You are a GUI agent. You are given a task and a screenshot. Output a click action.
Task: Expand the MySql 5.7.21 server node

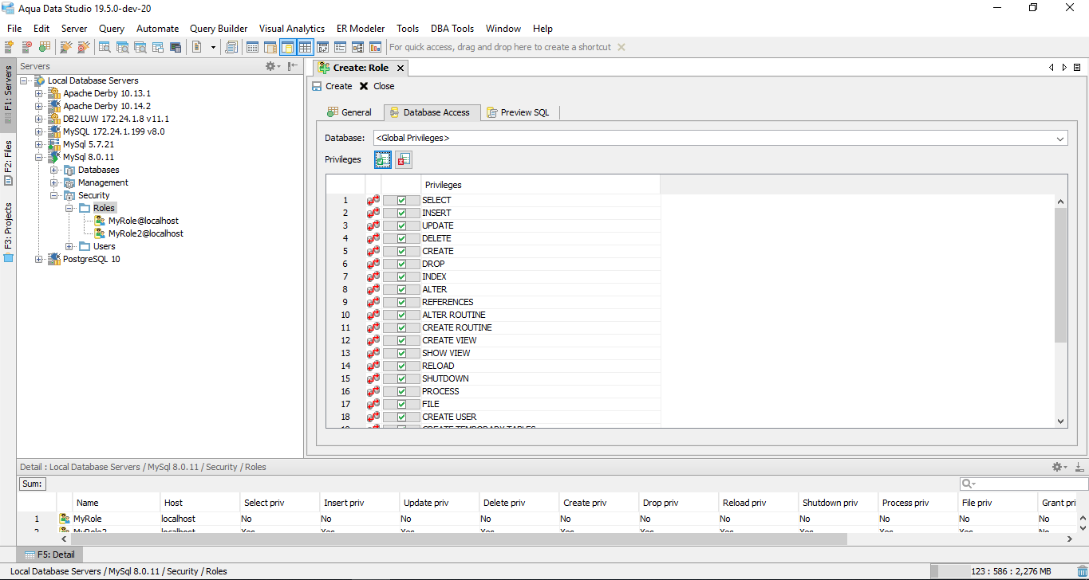(x=39, y=144)
